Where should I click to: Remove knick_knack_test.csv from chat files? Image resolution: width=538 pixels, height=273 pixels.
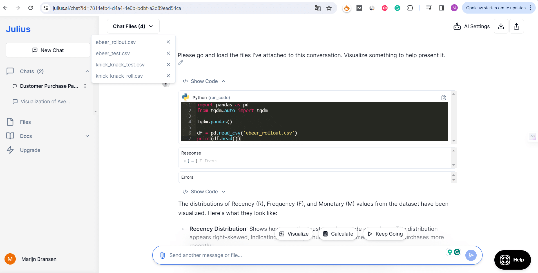tap(168, 64)
